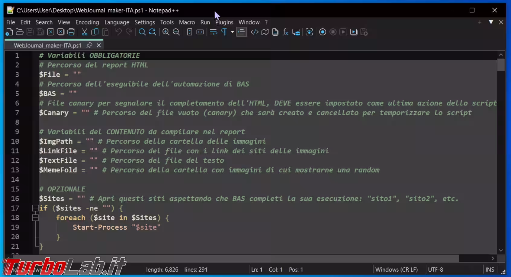Collapse the foreach block on line 18
This screenshot has height=277, width=511.
(x=35, y=218)
